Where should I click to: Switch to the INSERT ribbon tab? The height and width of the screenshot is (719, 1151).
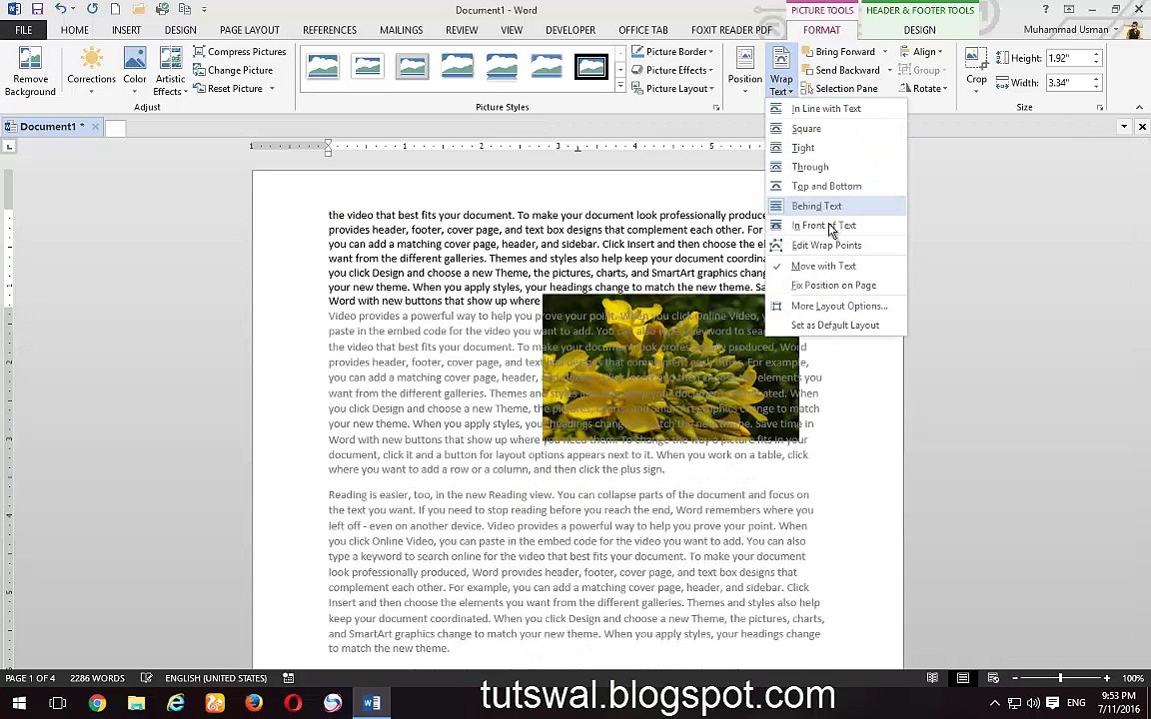[x=126, y=30]
